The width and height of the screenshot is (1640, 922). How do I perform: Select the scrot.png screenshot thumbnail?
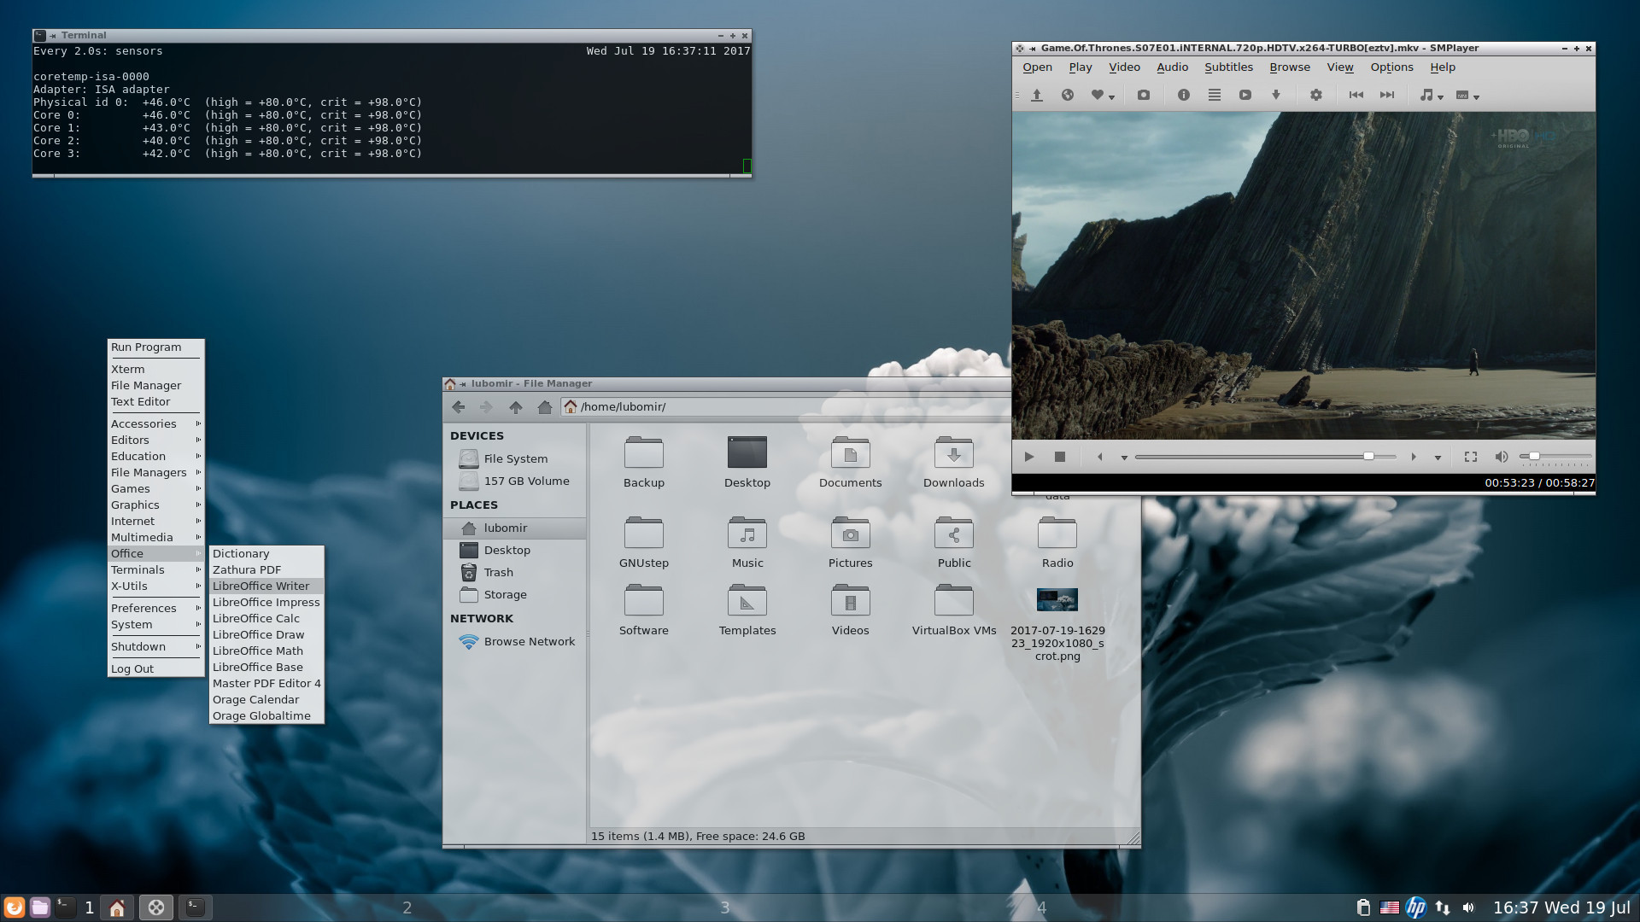point(1057,600)
